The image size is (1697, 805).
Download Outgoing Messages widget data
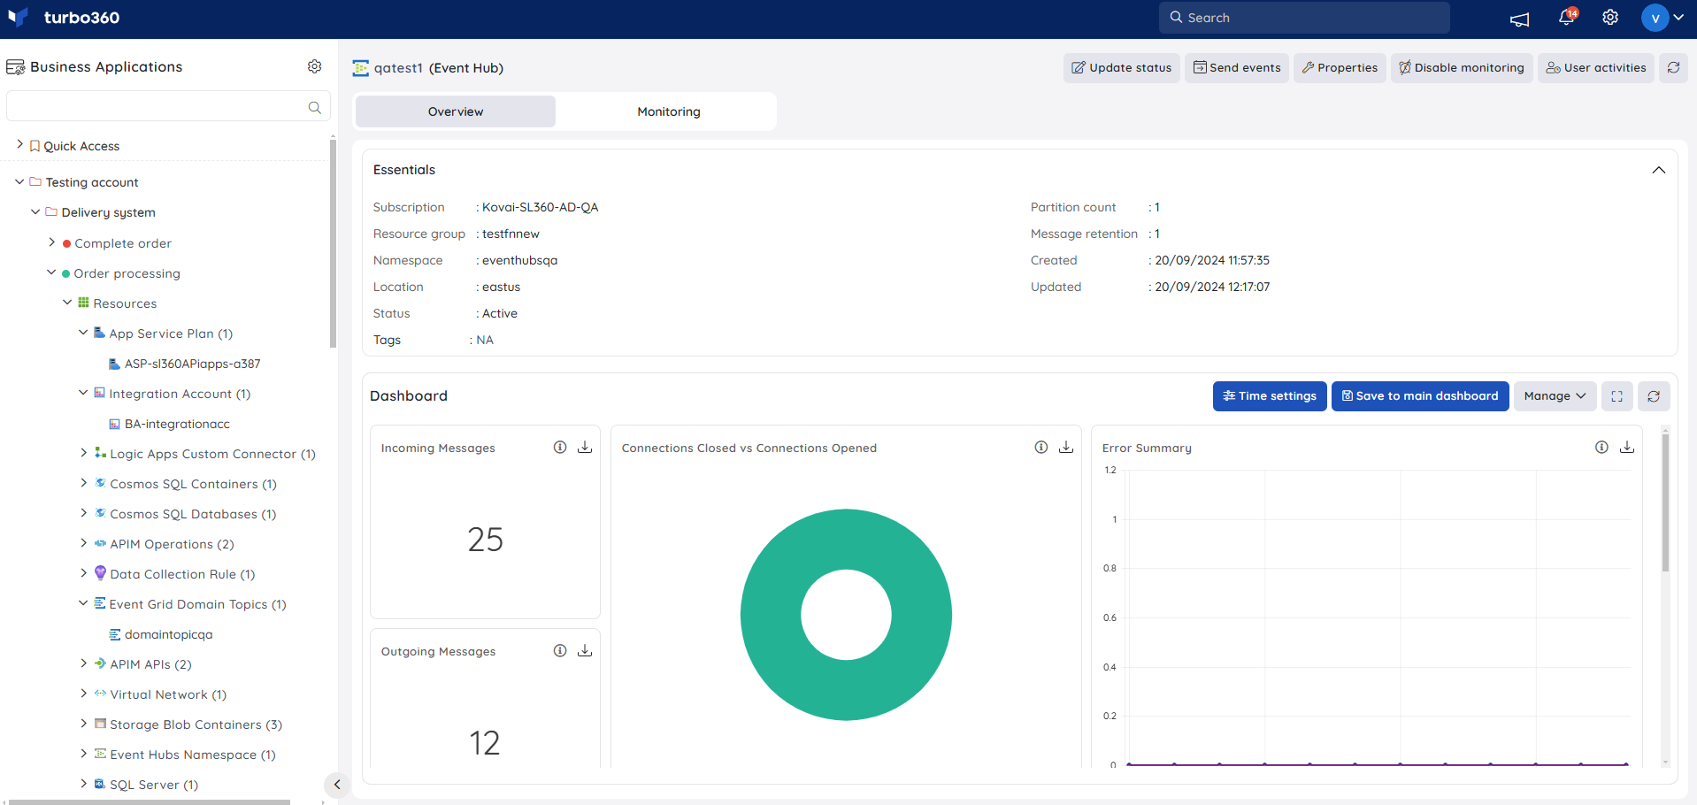tap(585, 651)
